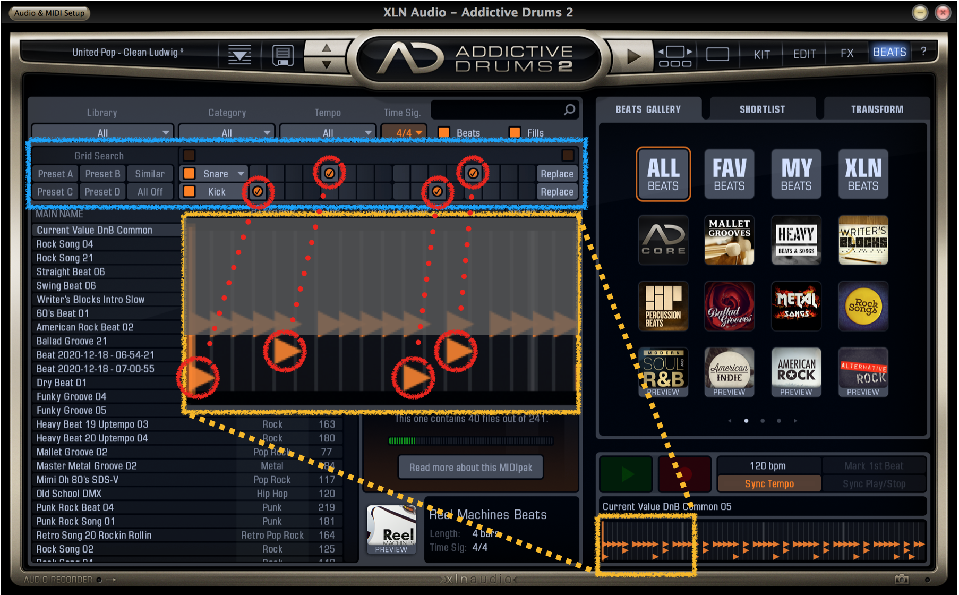Viewport: 959px width, 595px height.
Task: Enable Sync Tempo
Action: 769,483
